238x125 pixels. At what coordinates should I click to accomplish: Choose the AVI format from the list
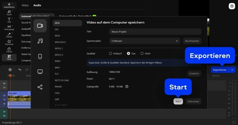click(x=57, y=29)
